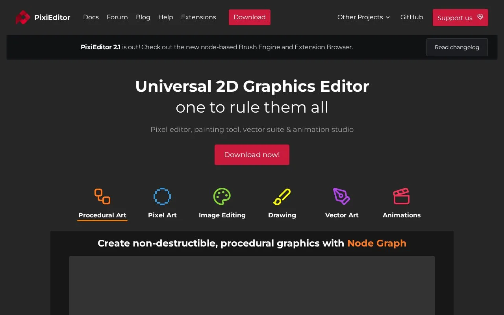Open the Help link
The height and width of the screenshot is (315, 504).
[166, 17]
